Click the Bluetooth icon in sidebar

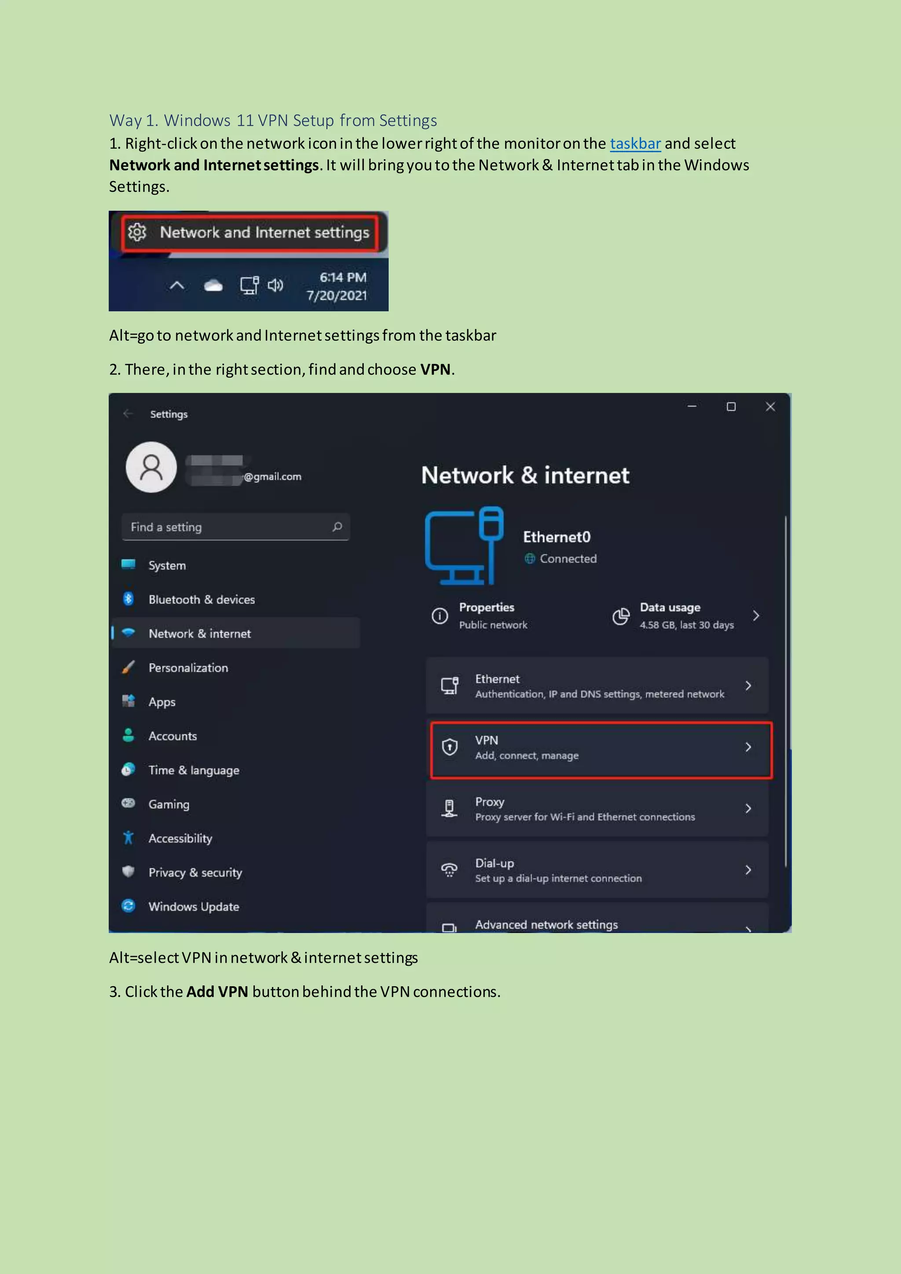[128, 598]
